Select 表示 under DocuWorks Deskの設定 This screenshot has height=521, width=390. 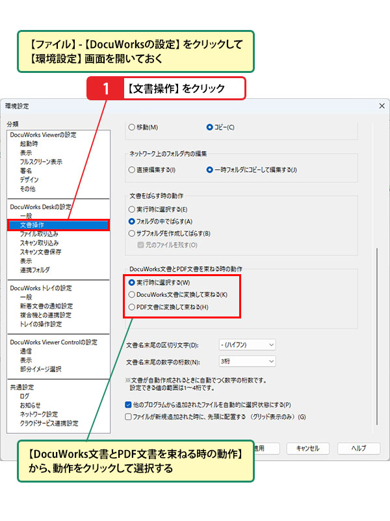tap(26, 261)
